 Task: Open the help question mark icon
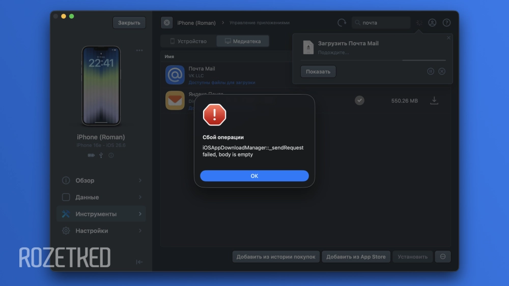pos(447,23)
